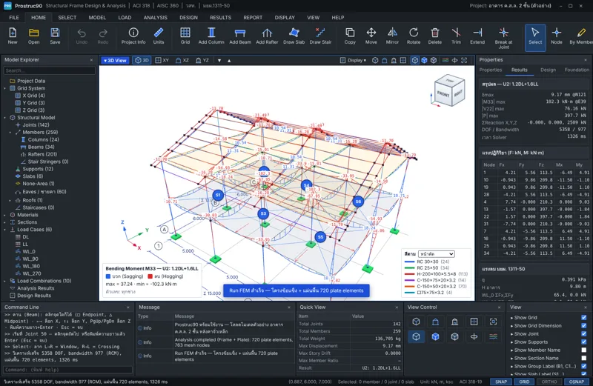Click the Rotate tool
This screenshot has height=386, width=593.
click(414, 36)
